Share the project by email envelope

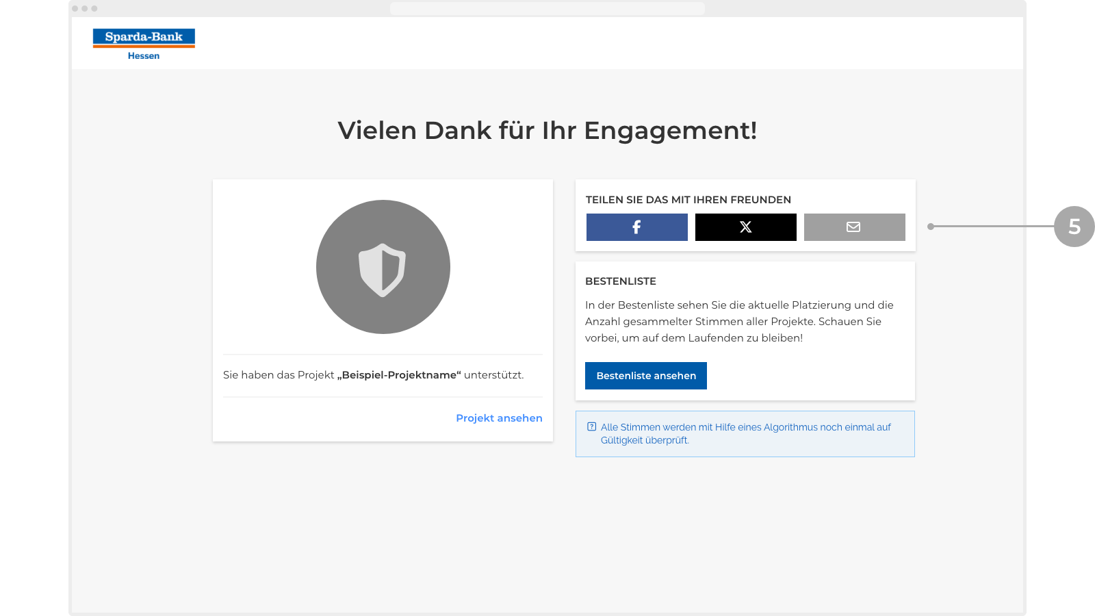854,227
